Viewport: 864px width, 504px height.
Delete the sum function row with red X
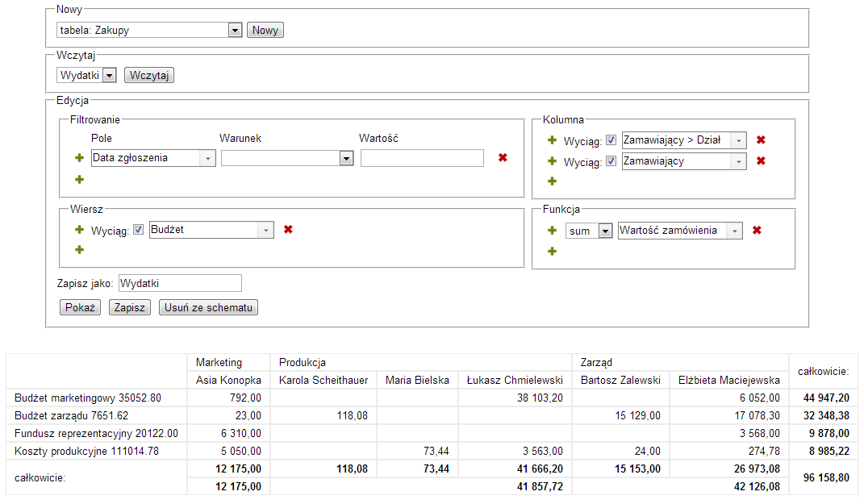[757, 231]
